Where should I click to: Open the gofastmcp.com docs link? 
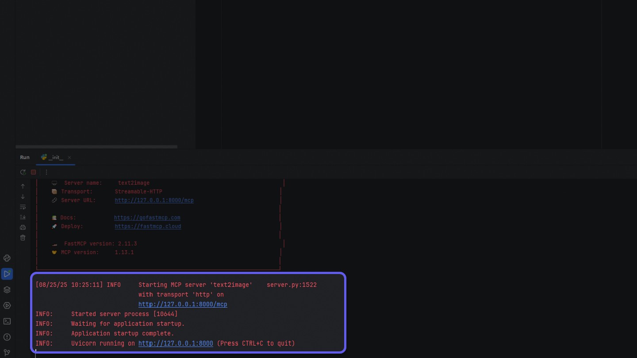click(147, 217)
